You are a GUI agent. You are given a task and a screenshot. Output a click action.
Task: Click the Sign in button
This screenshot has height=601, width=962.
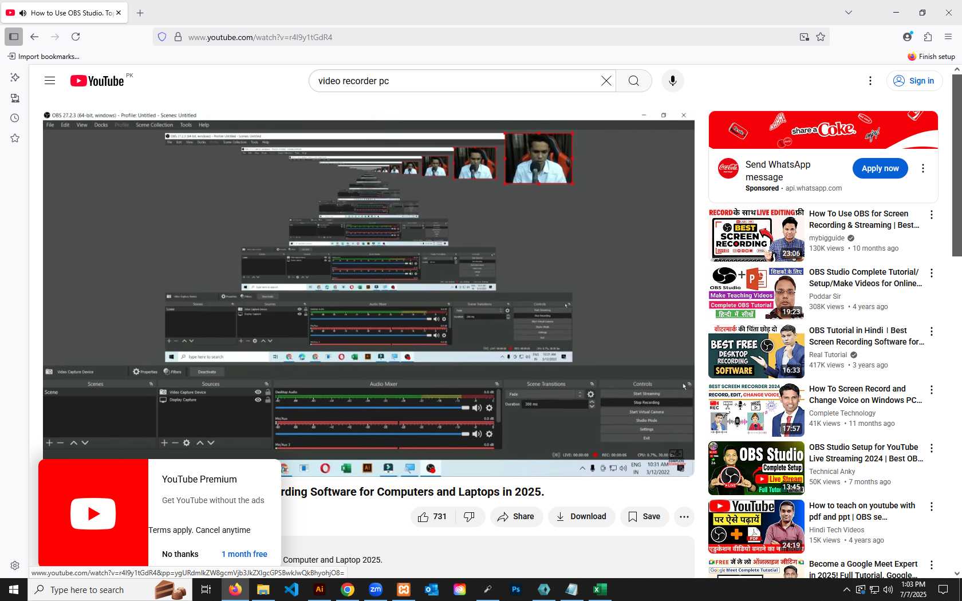point(914,81)
